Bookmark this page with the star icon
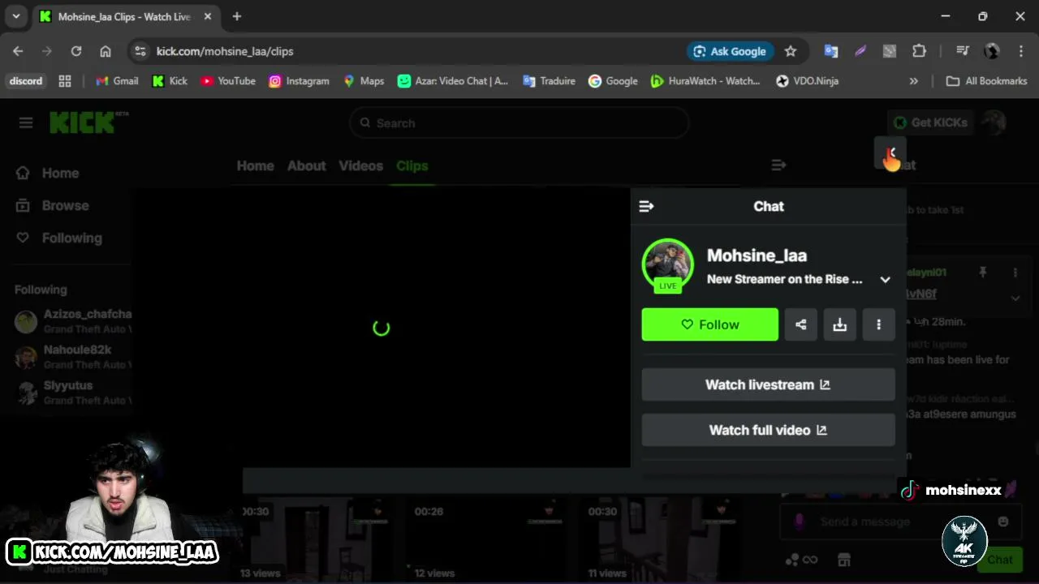This screenshot has width=1039, height=584. pyautogui.click(x=791, y=51)
